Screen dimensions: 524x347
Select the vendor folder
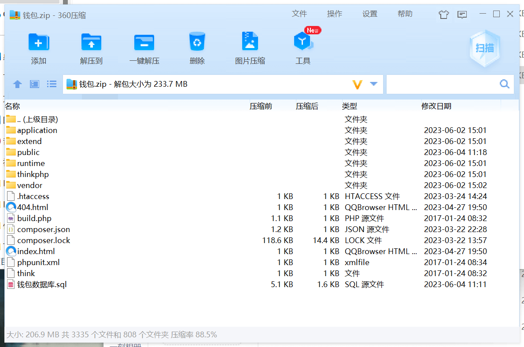point(30,185)
